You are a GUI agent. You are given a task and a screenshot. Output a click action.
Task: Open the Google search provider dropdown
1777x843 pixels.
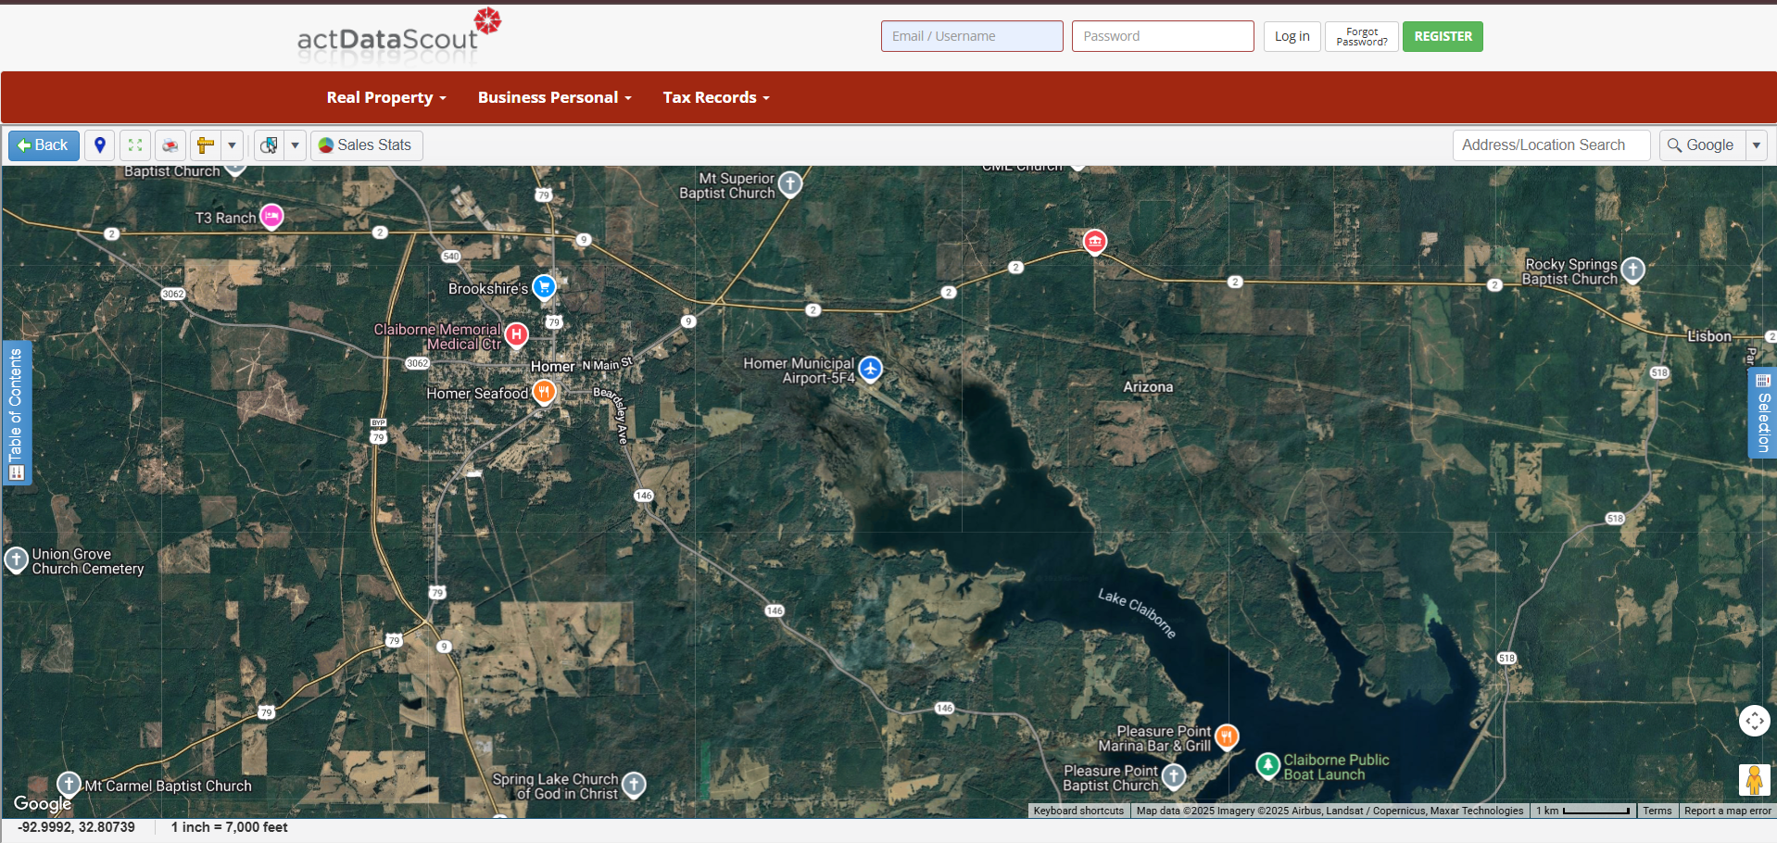pos(1758,145)
